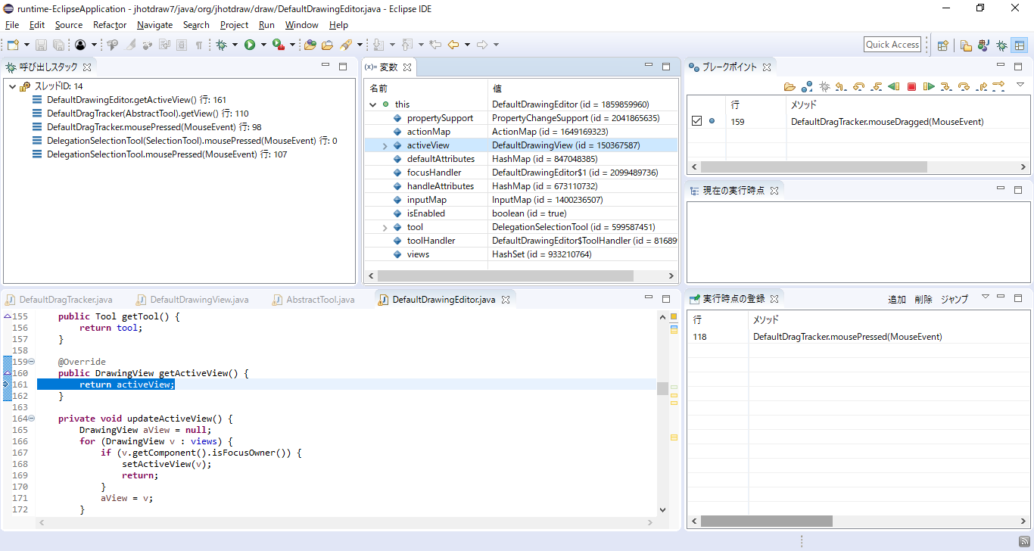Open the Debug launch dropdown arrow
Screen dimensions: 1034x551
(x=235, y=45)
